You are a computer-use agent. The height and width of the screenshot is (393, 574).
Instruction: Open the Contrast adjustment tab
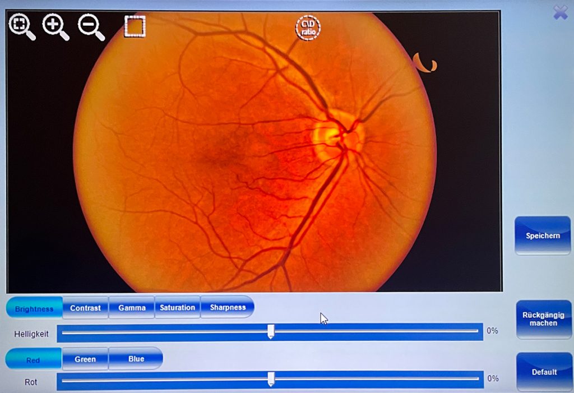pos(85,308)
